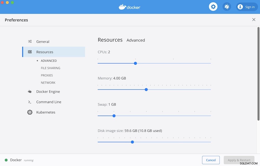Viewport: 260px width, 166px height.
Task: Click the green Docker status indicator
Action: coord(6,160)
